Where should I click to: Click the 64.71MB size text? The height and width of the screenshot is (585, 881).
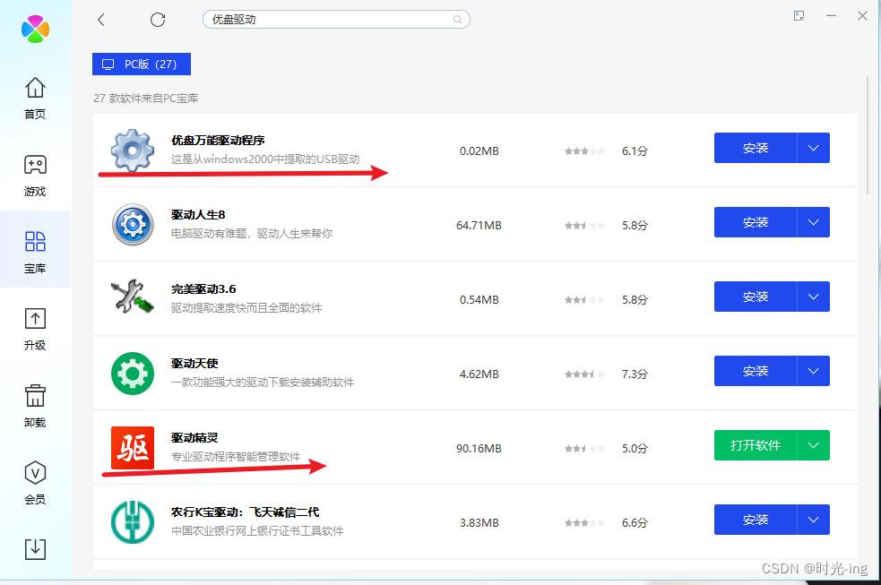point(479,225)
